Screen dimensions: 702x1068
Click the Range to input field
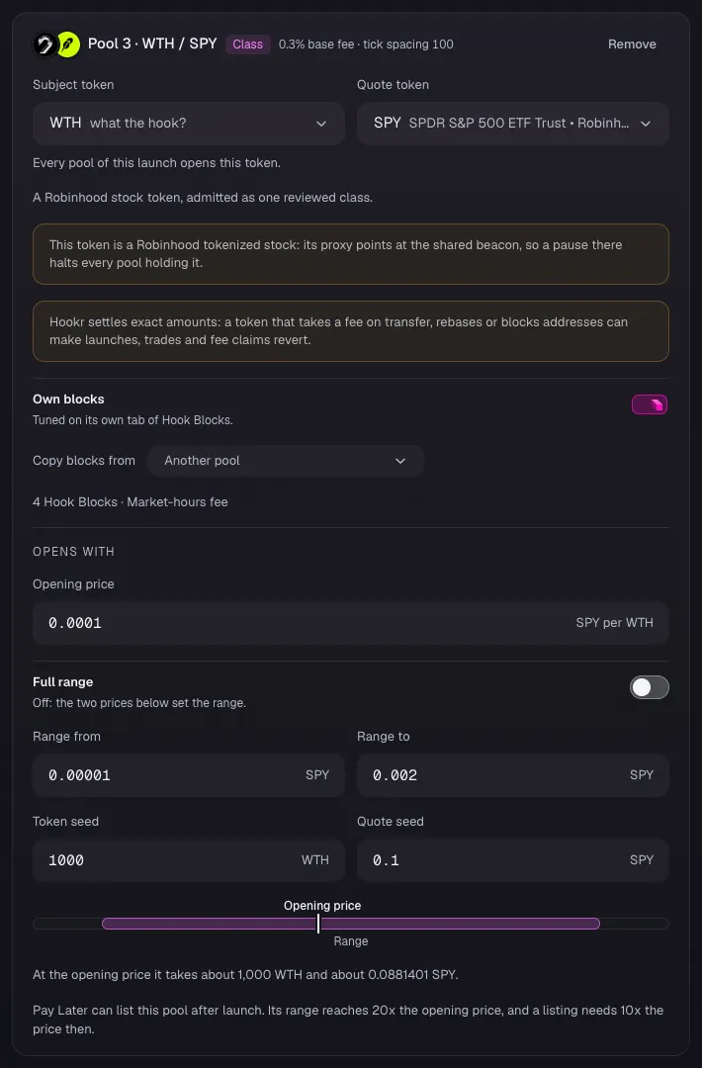click(x=513, y=775)
